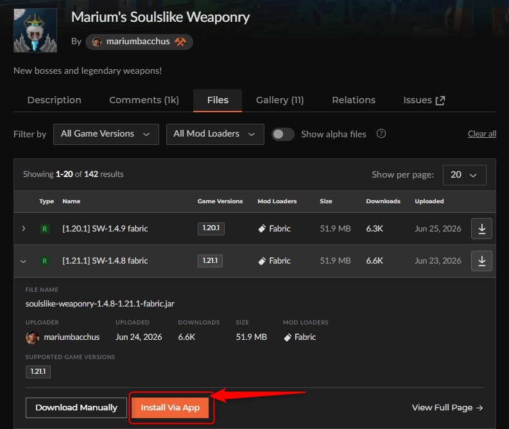Click the help icon next to Show alpha files
The height and width of the screenshot is (429, 509).
[381, 133]
